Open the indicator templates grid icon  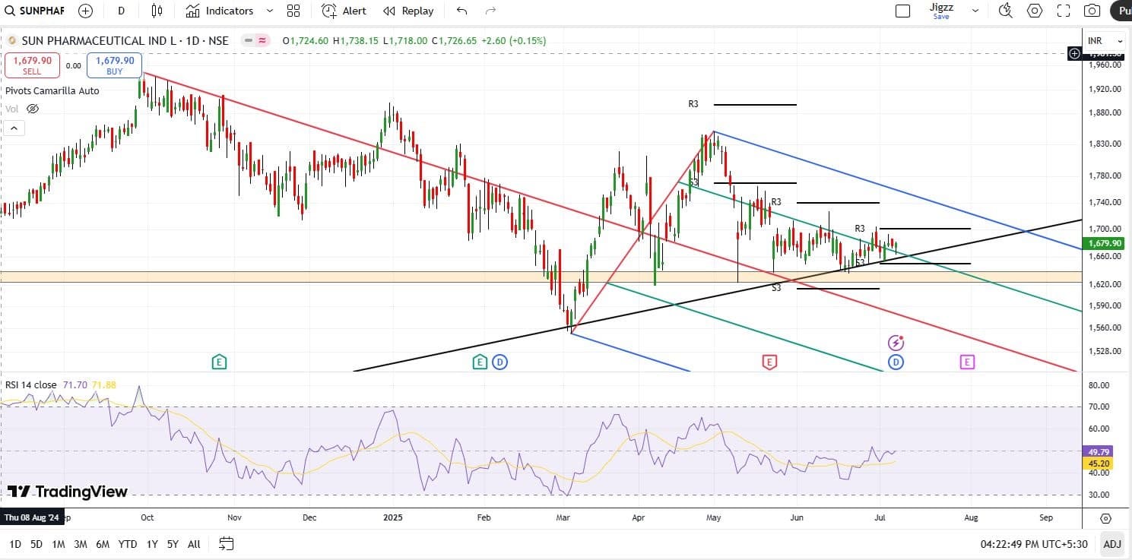[x=293, y=11]
